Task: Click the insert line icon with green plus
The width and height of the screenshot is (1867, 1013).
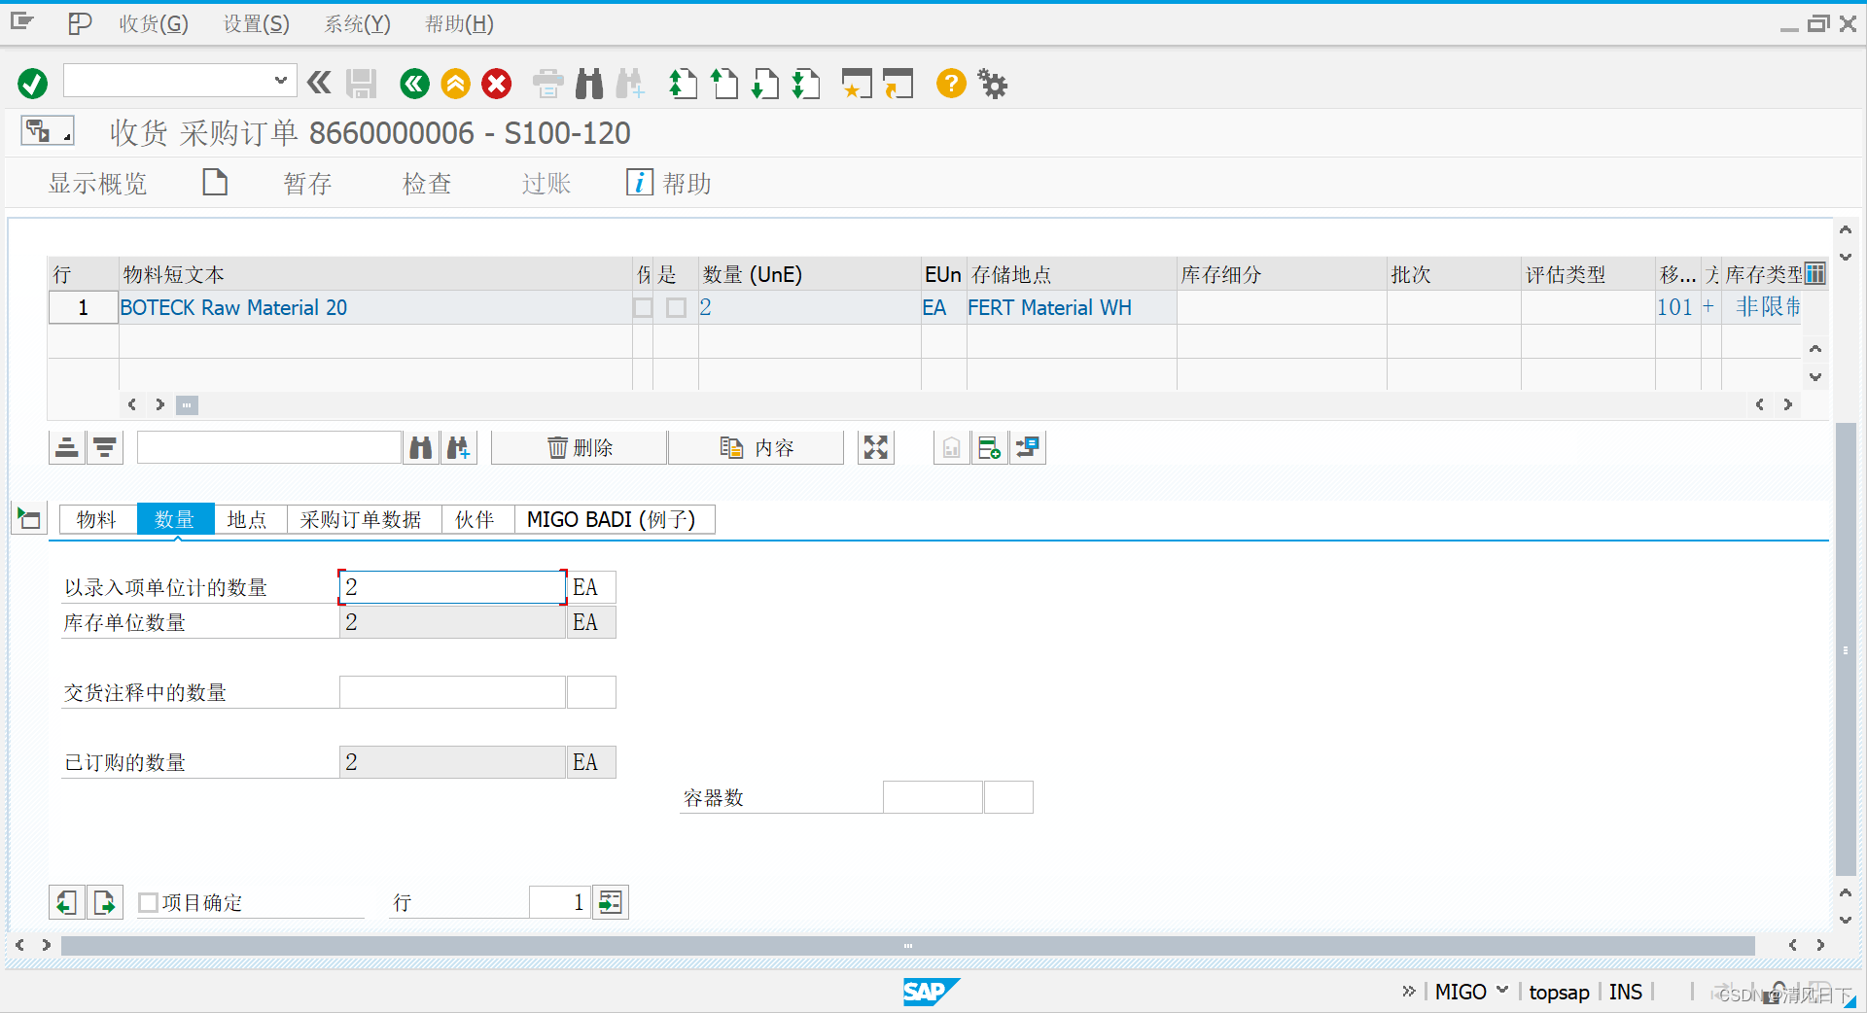Action: (990, 447)
